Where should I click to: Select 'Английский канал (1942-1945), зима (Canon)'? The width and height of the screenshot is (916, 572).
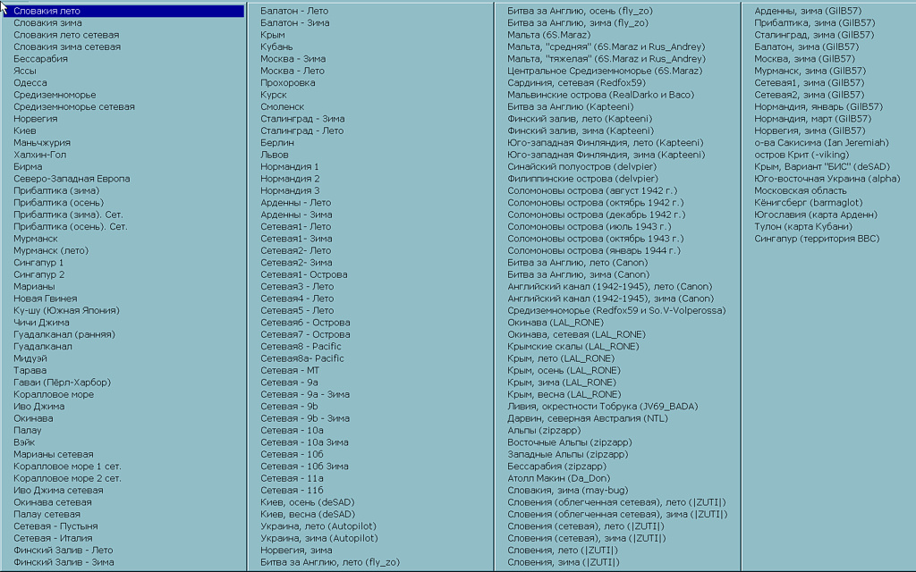click(x=610, y=298)
